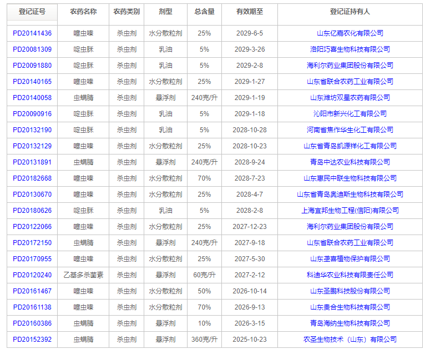Viewport: 425px width, 349px height.
Task: Open registration link PD20182668
Action: point(32,178)
